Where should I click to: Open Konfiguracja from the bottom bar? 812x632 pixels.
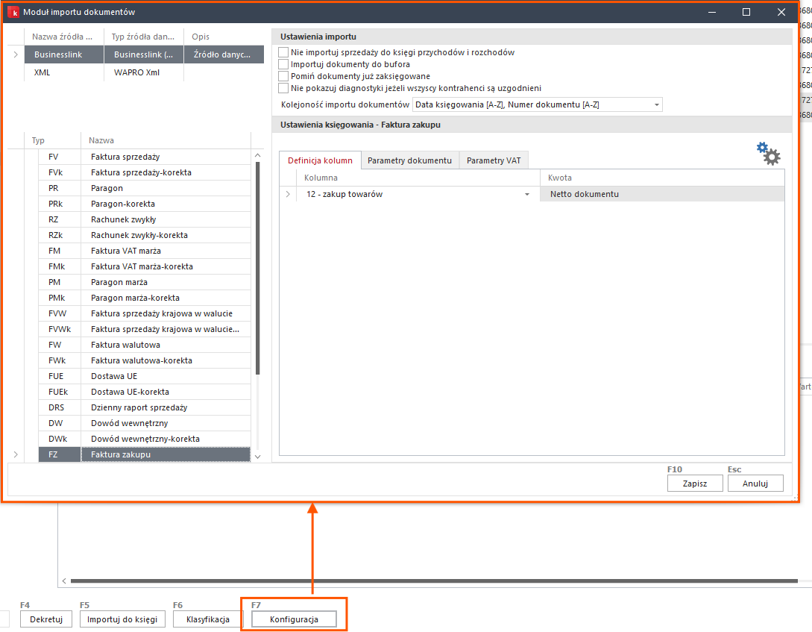pos(294,619)
